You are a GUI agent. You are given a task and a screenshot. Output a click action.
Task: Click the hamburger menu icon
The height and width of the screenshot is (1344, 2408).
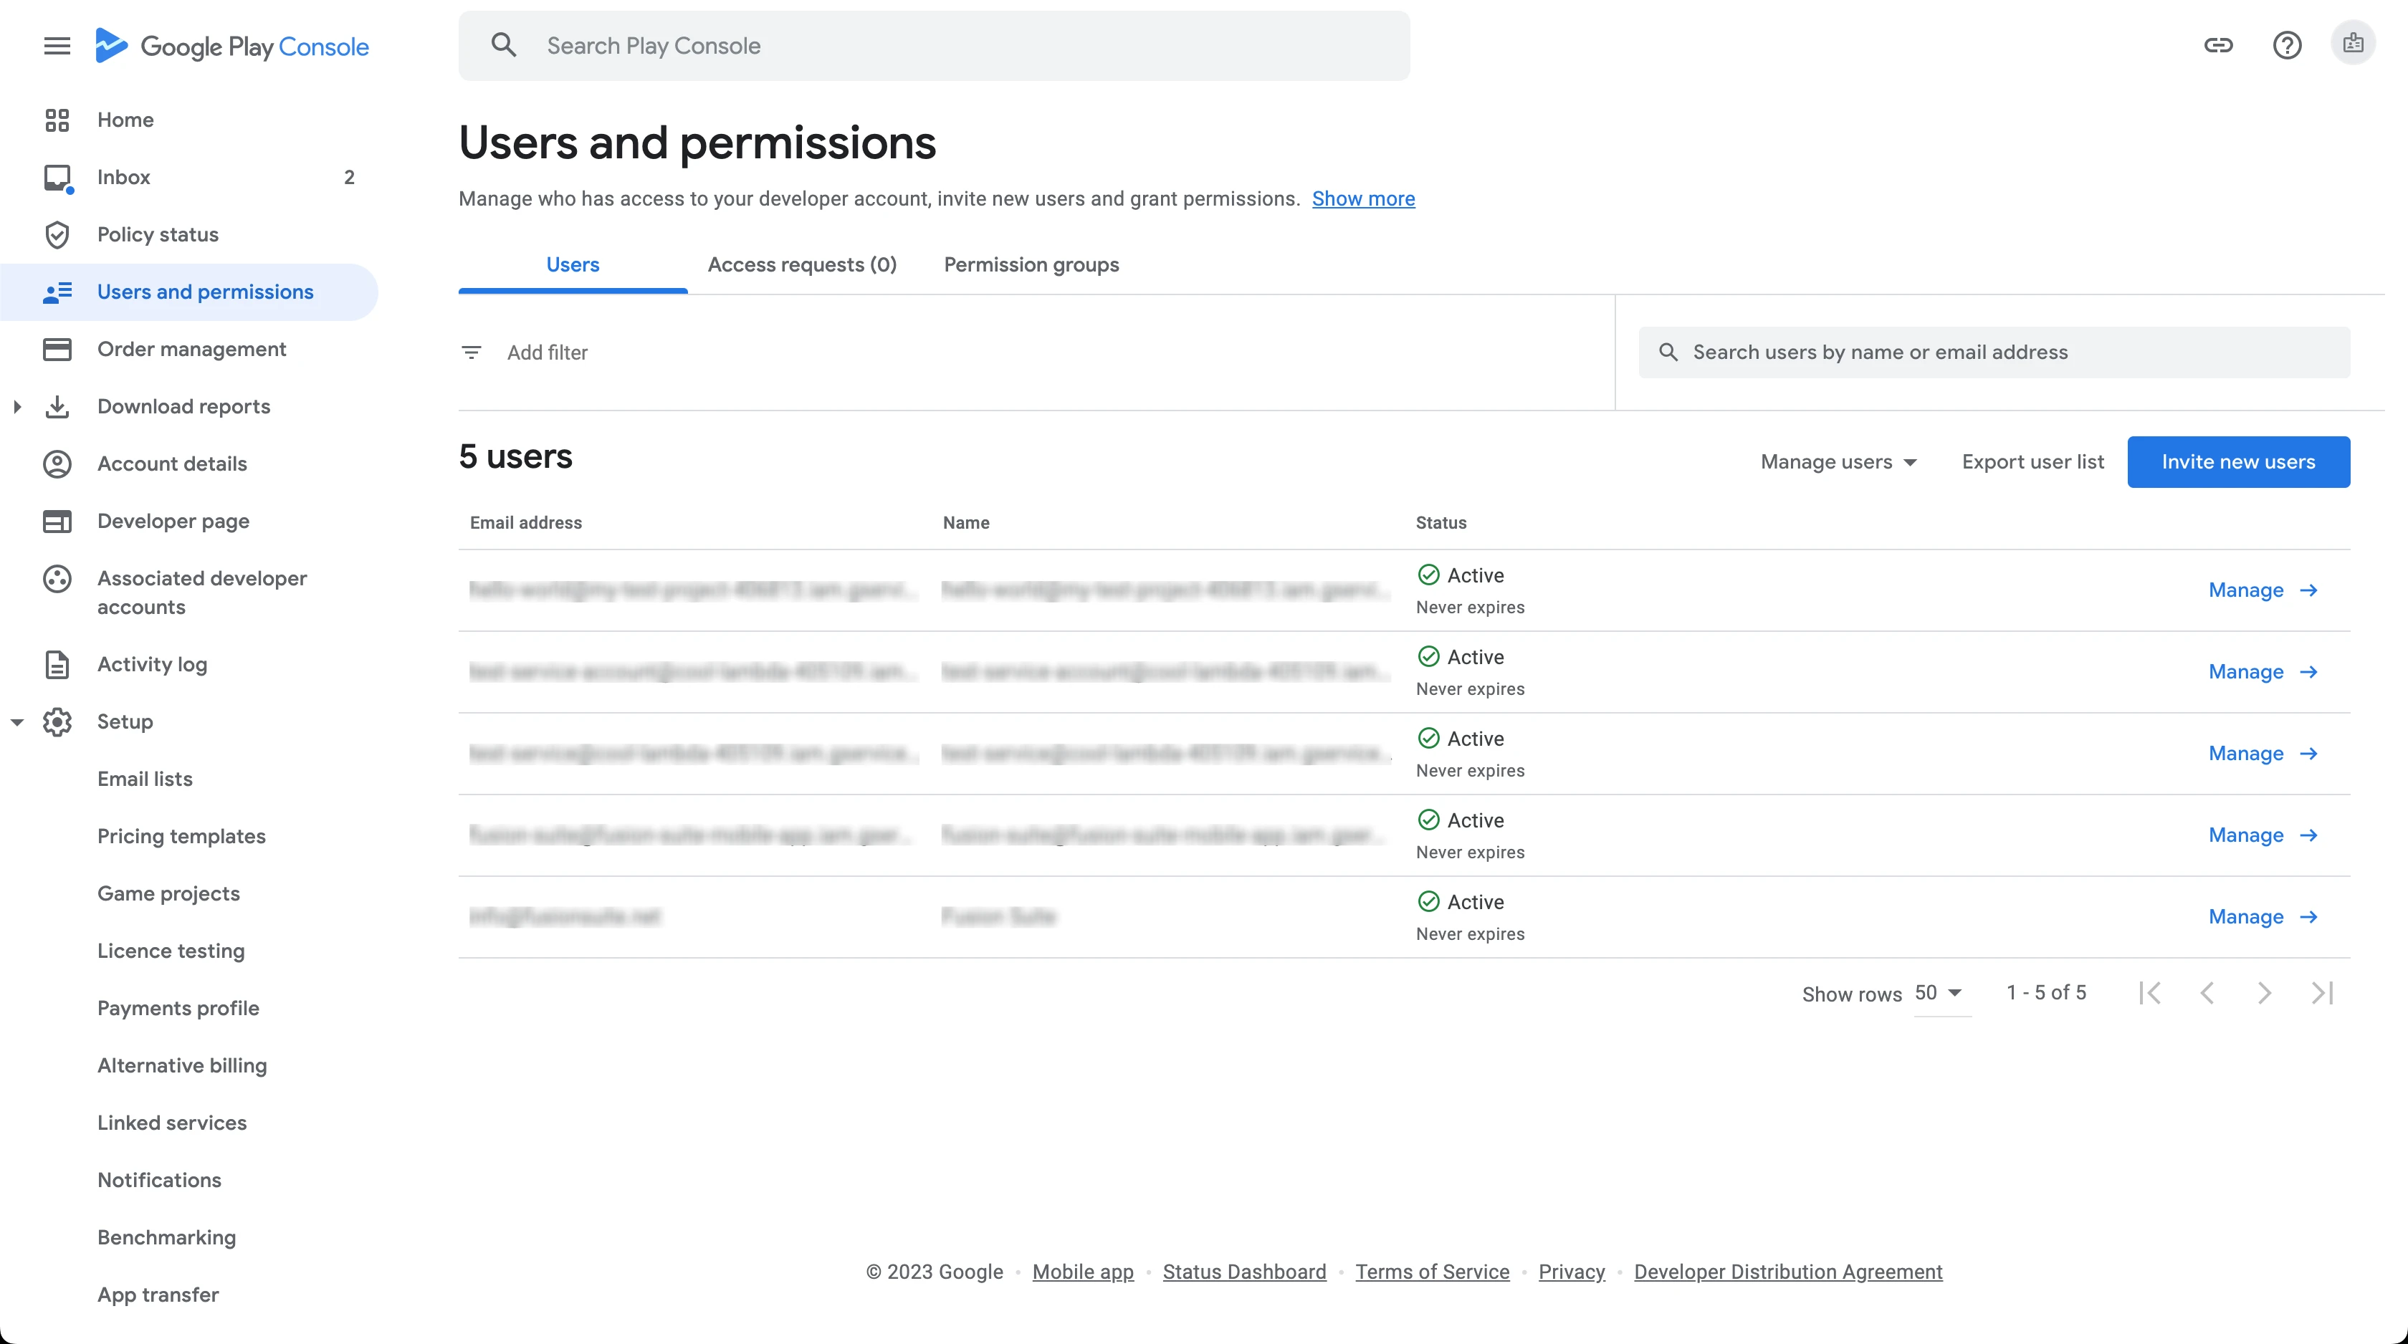click(57, 46)
